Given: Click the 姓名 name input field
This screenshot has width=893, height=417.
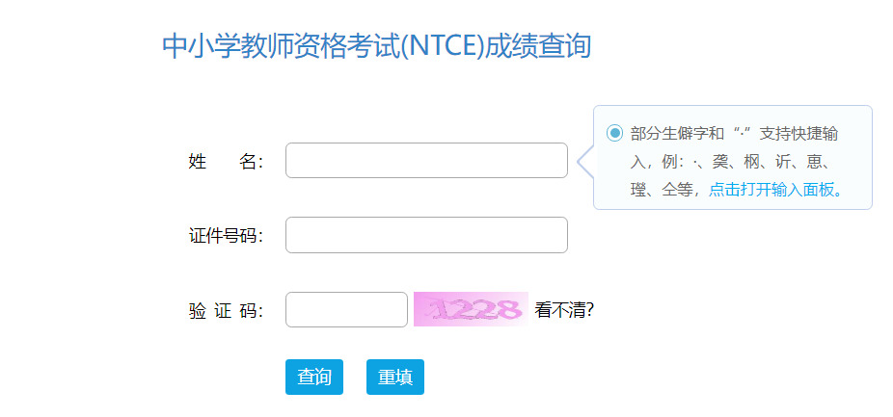Looking at the screenshot, I should point(426,161).
